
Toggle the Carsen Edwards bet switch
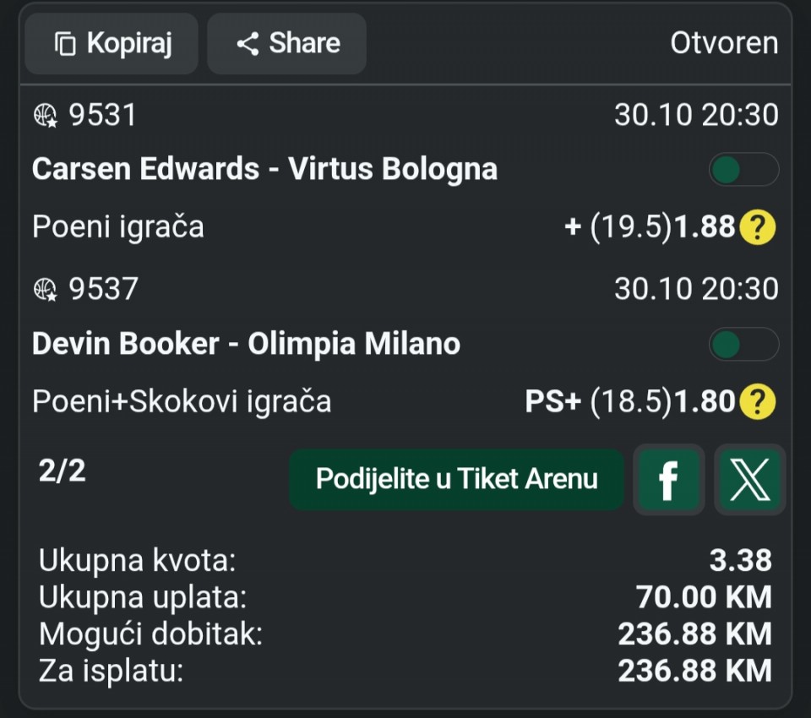click(743, 170)
